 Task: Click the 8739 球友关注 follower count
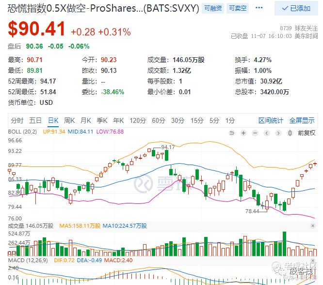(299, 28)
